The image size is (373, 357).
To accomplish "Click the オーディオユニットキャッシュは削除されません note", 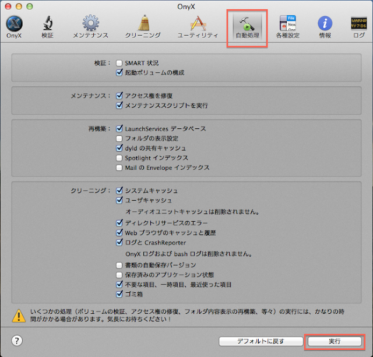I will click(192, 212).
